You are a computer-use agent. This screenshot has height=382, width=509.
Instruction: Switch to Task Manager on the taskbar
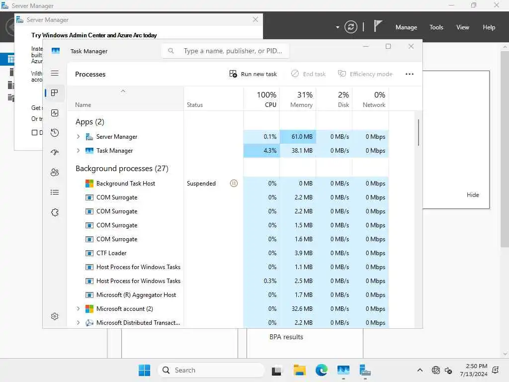(x=343, y=370)
